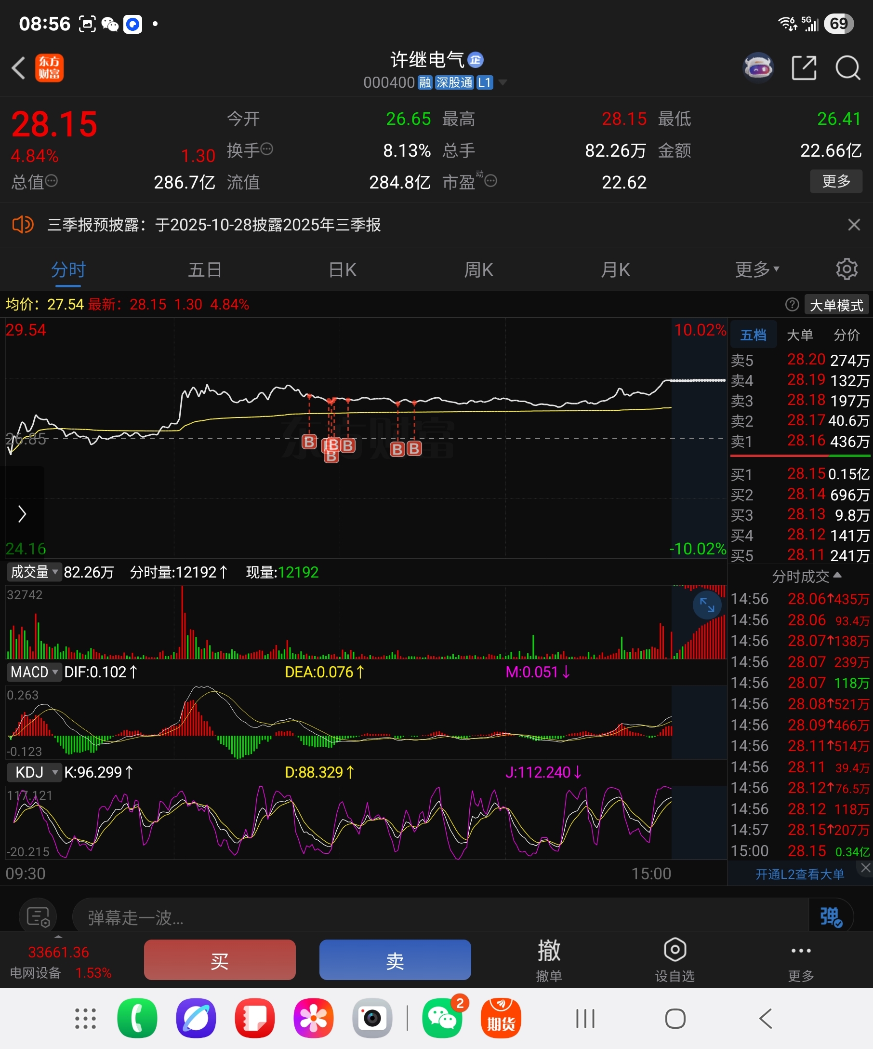Tap the 更多 quote details button
This screenshot has height=1049, width=873.
coord(836,181)
